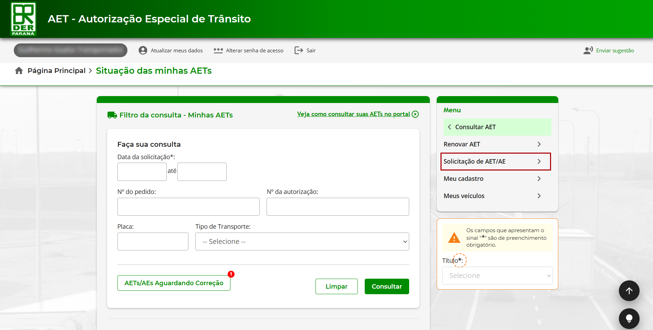653x330 pixels.
Task: Click the lightbulb tips button
Action: (x=629, y=319)
